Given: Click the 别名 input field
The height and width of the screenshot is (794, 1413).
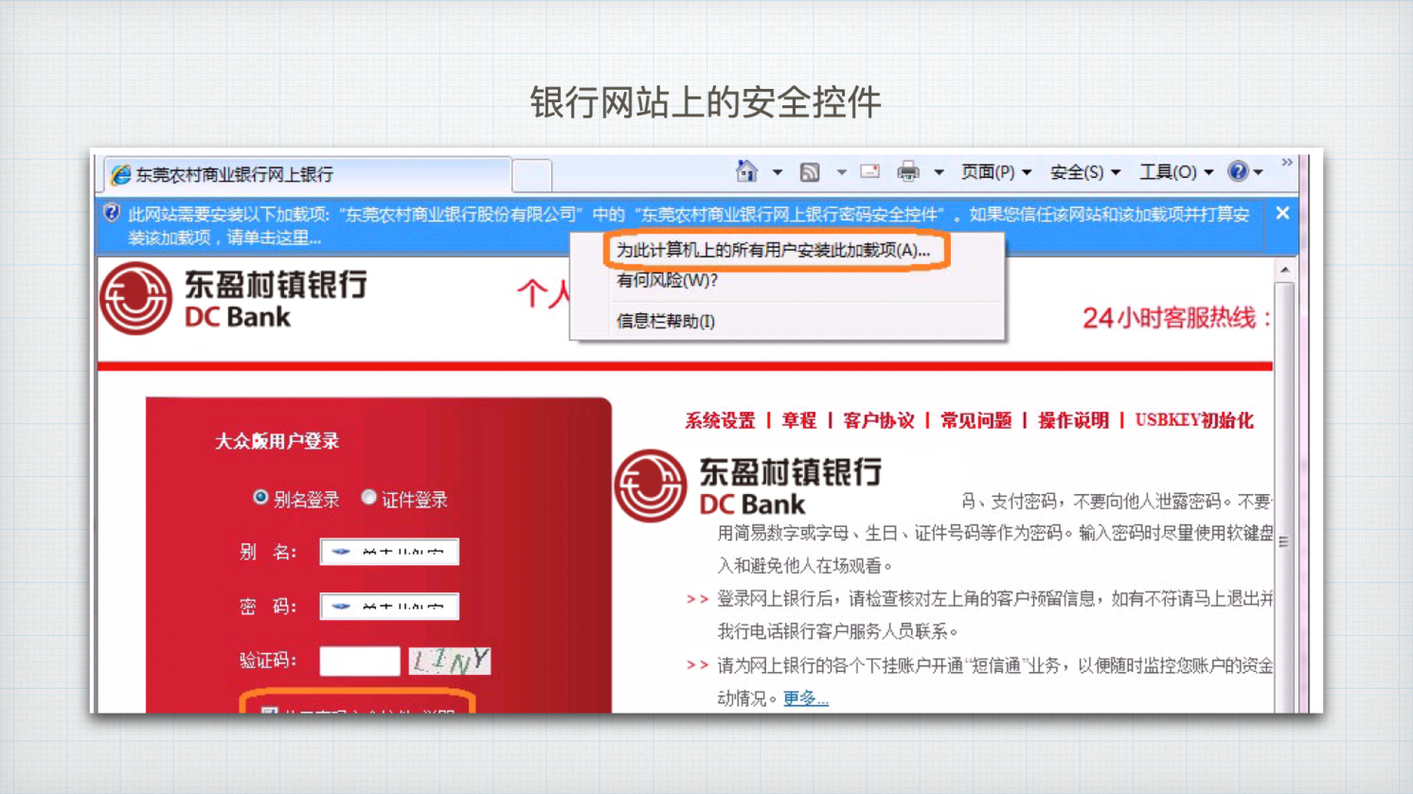Looking at the screenshot, I should tap(389, 552).
